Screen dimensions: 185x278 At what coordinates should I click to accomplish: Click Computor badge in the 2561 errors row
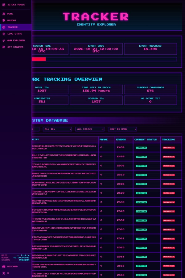coord(141,239)
